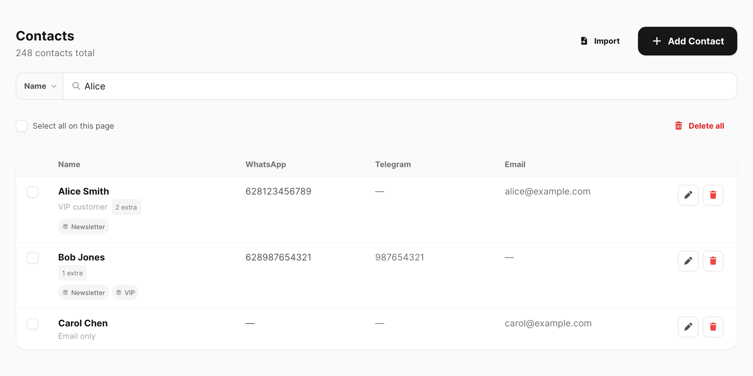Viewport: 753px width, 376px height.
Task: Click Bob Jones's Newsletter tag
Action: 84,292
